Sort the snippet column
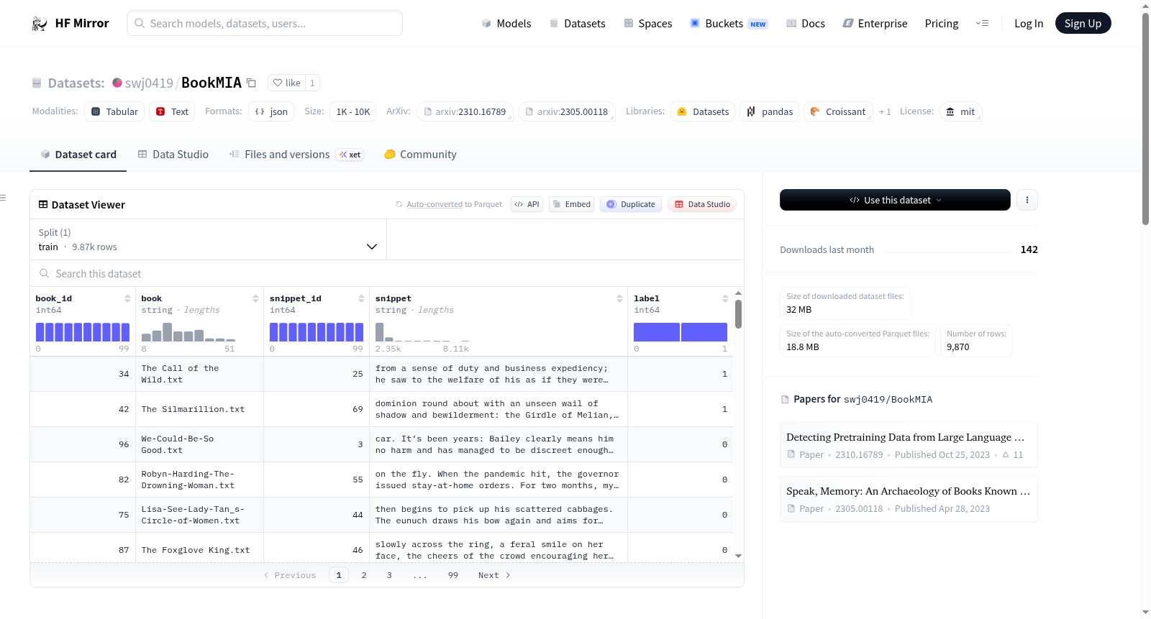Screen dimensions: 1151x619 [619, 298]
